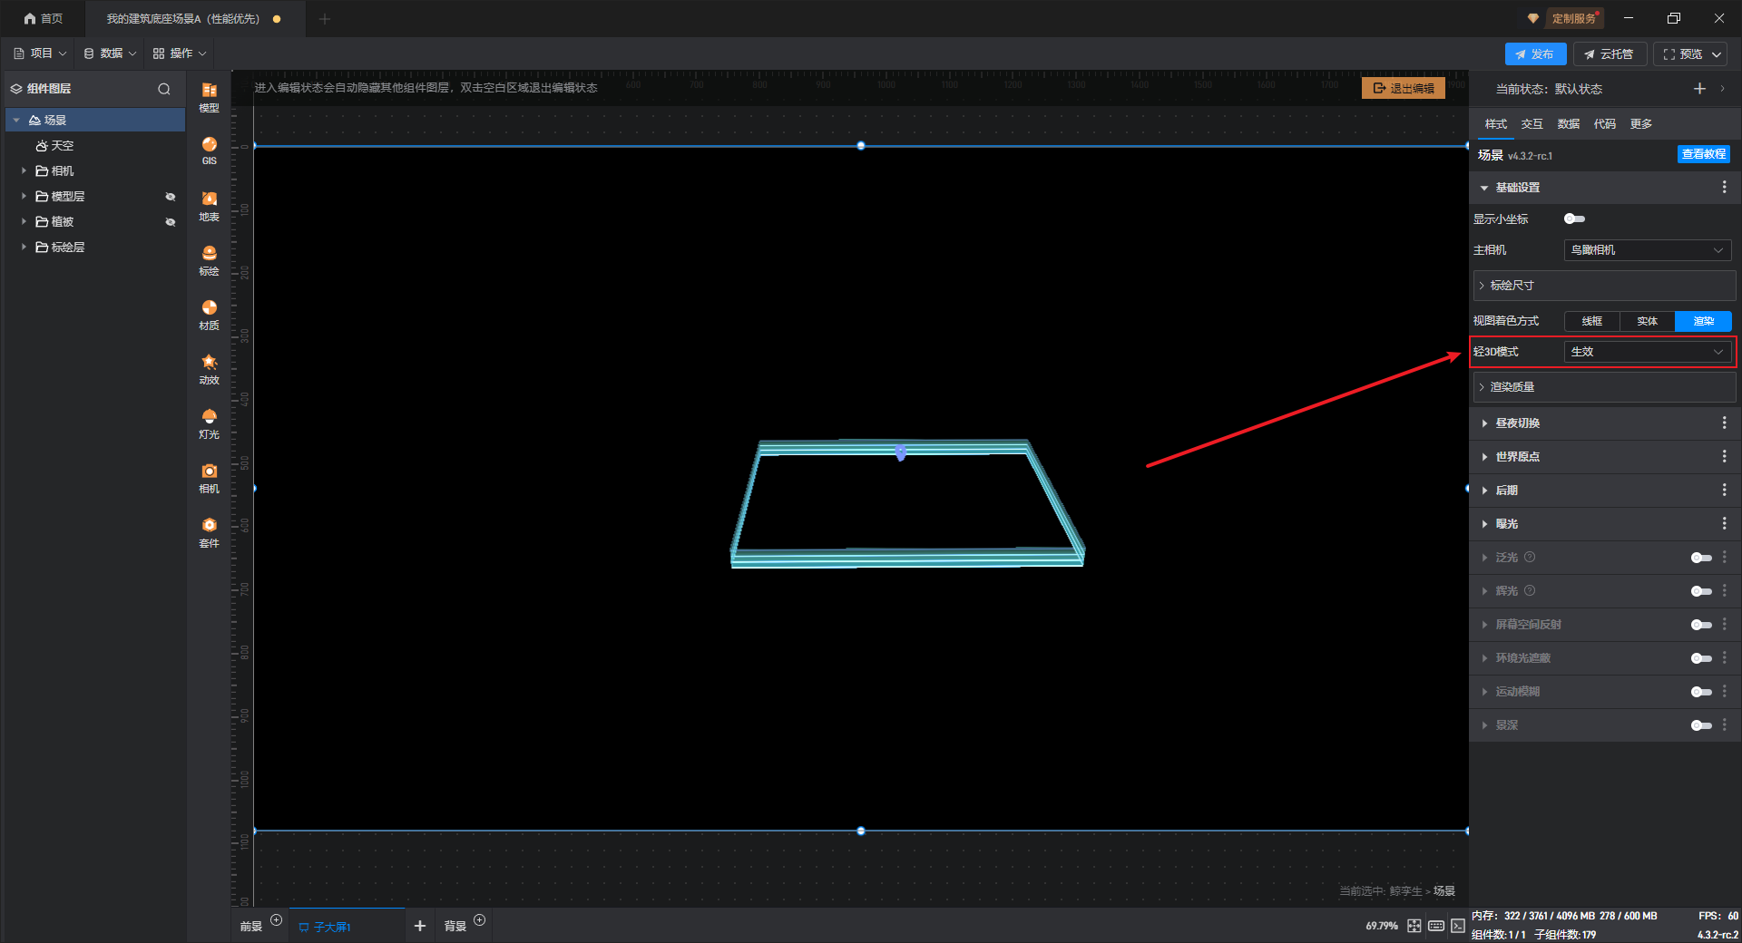Screen dimensions: 1742x943
Task: Open more options for 基础设置
Action: (x=1724, y=187)
